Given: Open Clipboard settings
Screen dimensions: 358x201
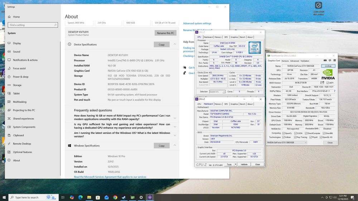Looking at the screenshot, I should pyautogui.click(x=18, y=135).
